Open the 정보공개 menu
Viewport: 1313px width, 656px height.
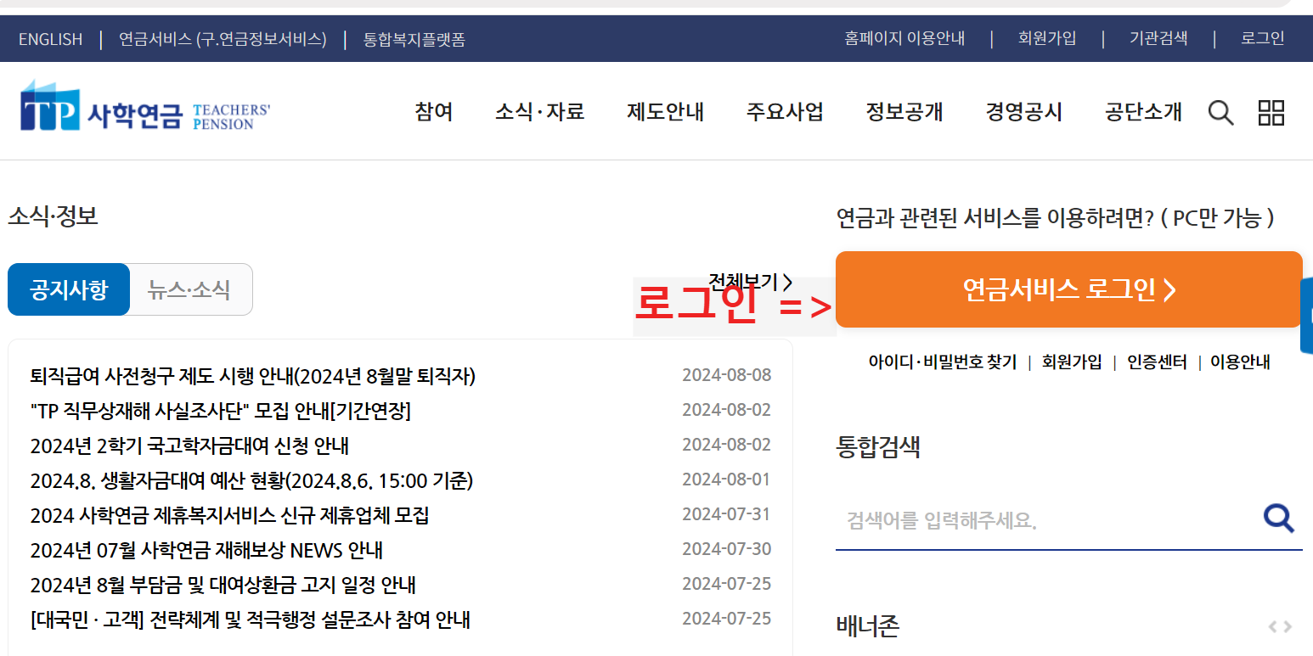pyautogui.click(x=904, y=112)
